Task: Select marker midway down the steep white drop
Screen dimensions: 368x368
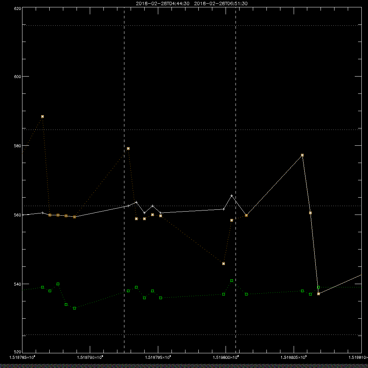Action: coord(310,213)
